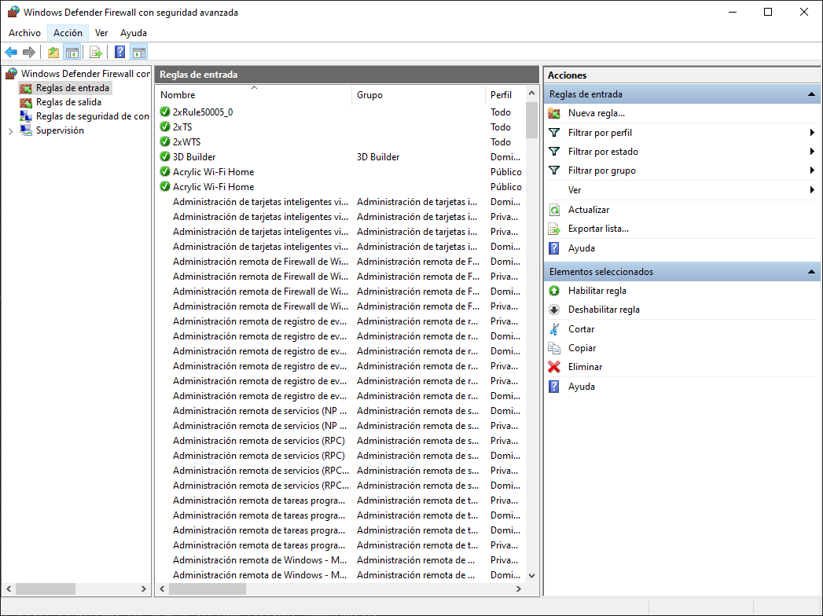Click Ayuda under Elementos seleccionados
This screenshot has height=616, width=823.
click(581, 387)
